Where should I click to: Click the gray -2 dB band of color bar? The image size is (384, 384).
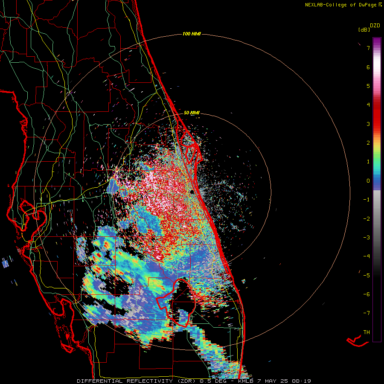[377, 218]
